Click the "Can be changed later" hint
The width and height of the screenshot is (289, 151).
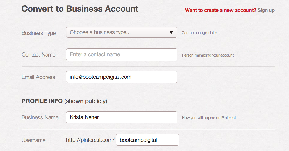coord(199,33)
